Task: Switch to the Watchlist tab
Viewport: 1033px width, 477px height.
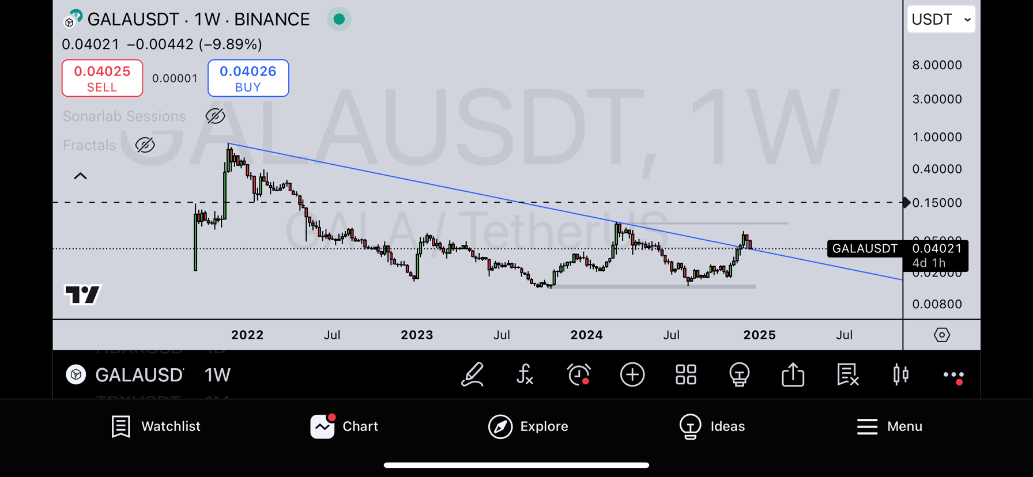Action: coord(156,426)
